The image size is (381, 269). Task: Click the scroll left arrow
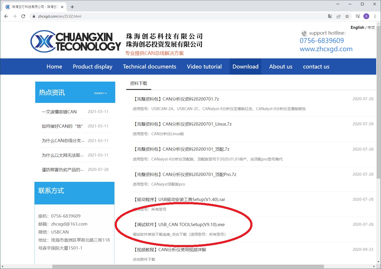pyautogui.click(x=2, y=267)
